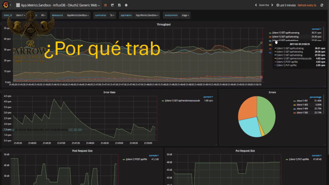Open the Post Request Size panel menu
Screen dimensions: 329x185
click(x=82, y=150)
